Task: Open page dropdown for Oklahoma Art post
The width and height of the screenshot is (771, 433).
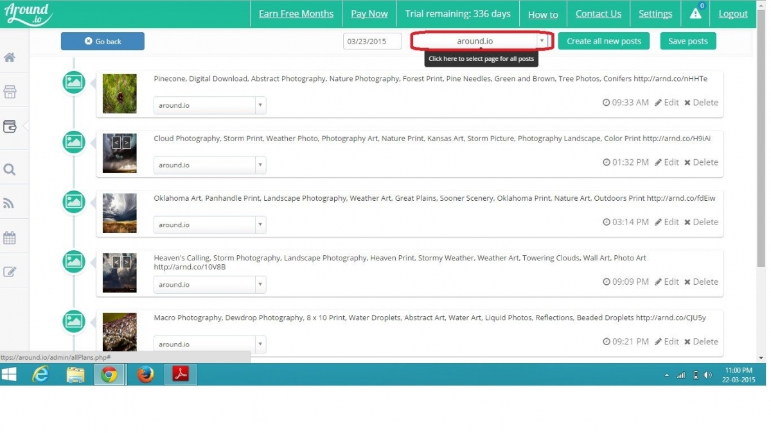Action: coord(209,225)
